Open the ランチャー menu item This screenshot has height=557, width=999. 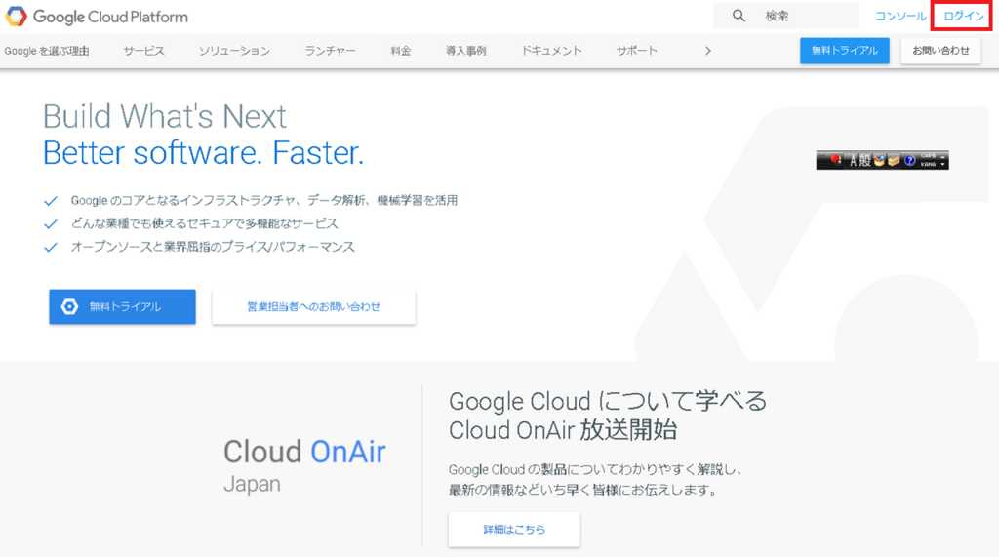(x=330, y=51)
